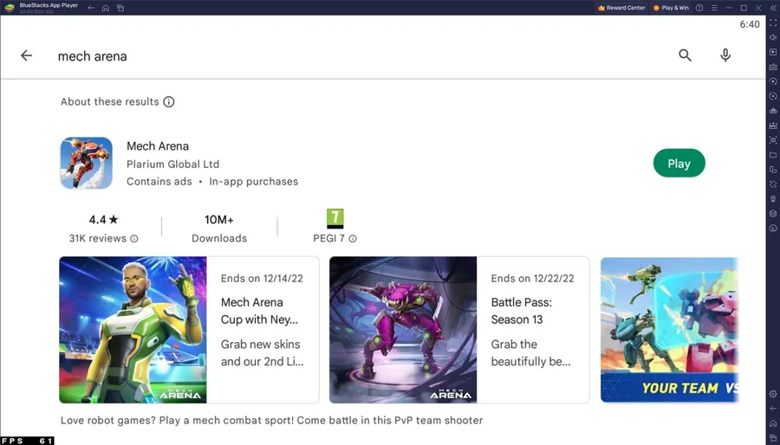Open BlueStacks hamburger menu
The width and height of the screenshot is (780, 445).
[x=714, y=8]
